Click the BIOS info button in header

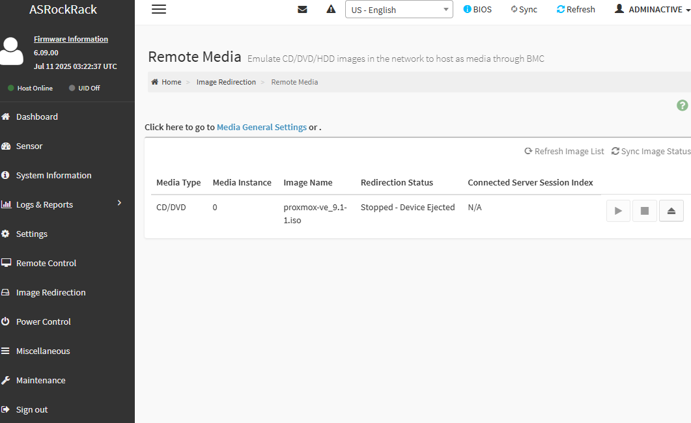coord(477,9)
